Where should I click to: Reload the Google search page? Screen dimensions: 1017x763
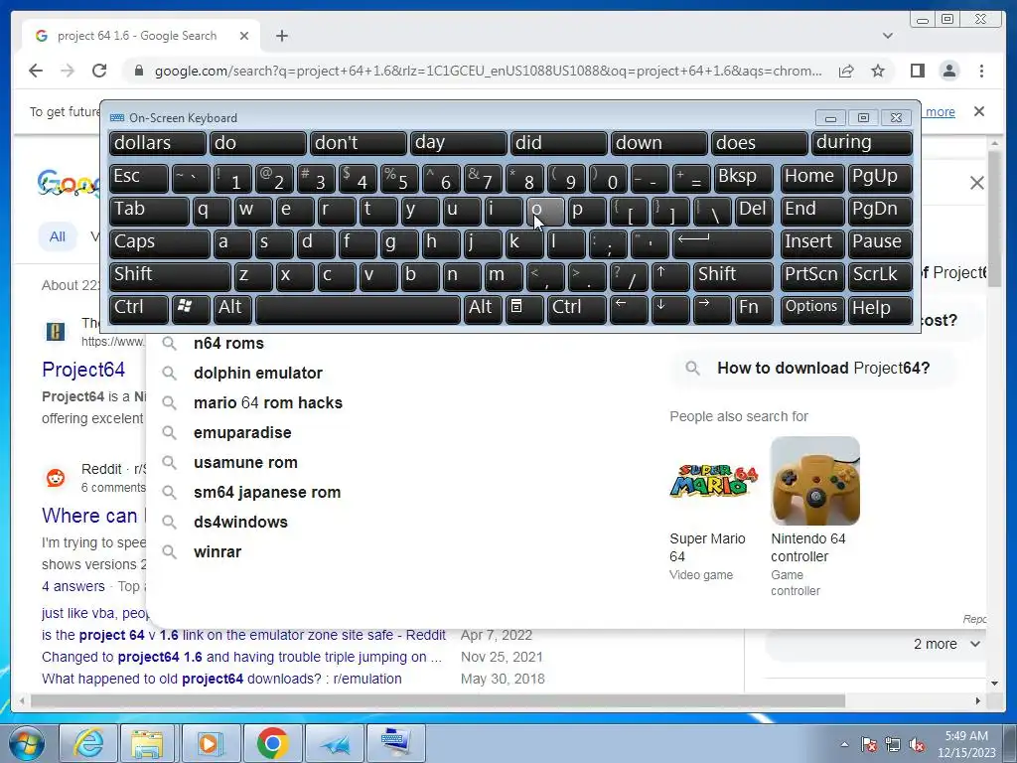99,71
